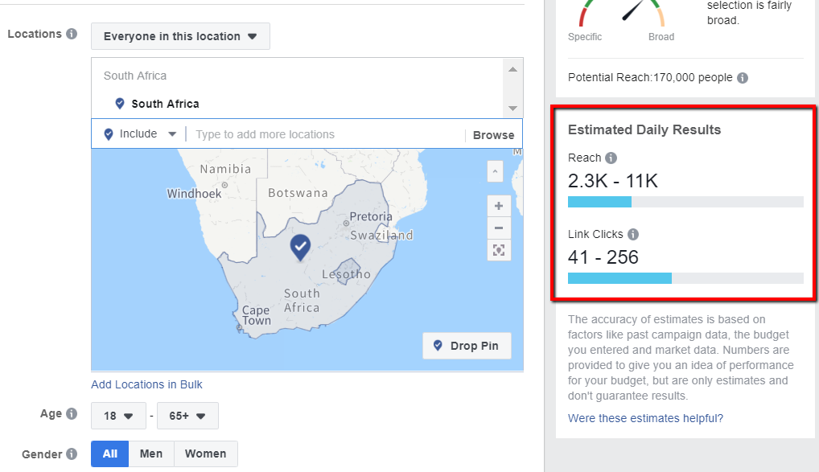The image size is (819, 472).
Task: Zoom in on the map
Action: 499,205
